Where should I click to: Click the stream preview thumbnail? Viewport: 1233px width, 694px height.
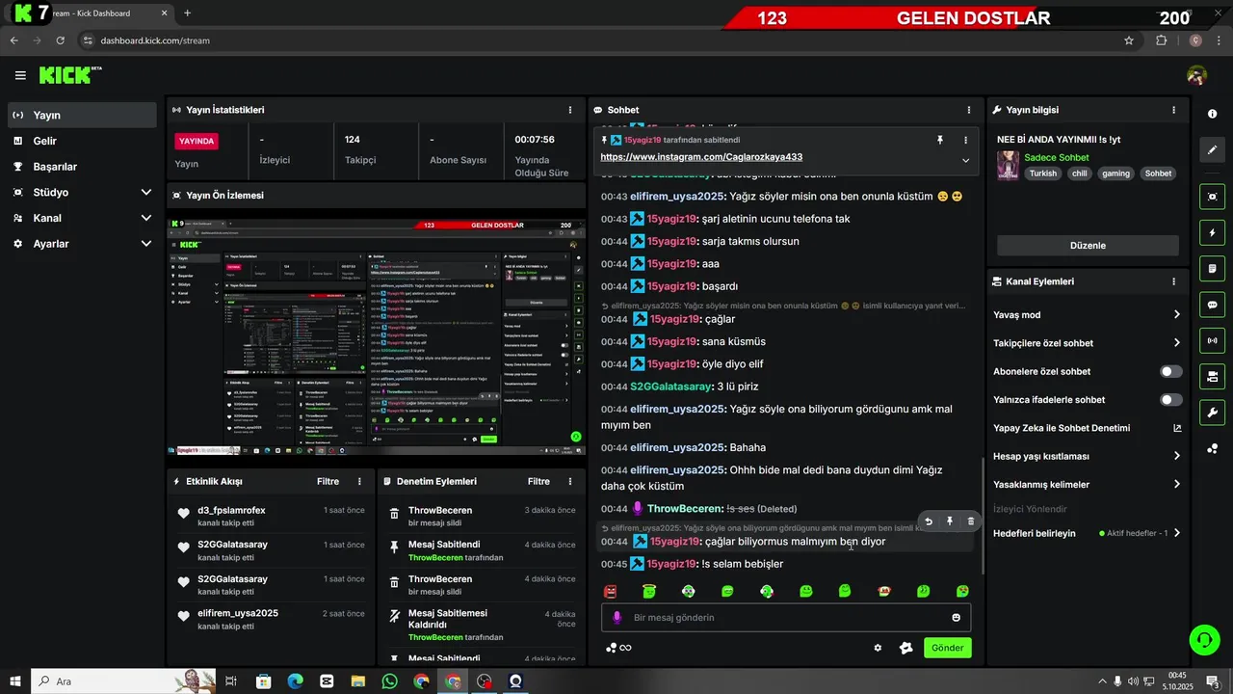point(378,336)
